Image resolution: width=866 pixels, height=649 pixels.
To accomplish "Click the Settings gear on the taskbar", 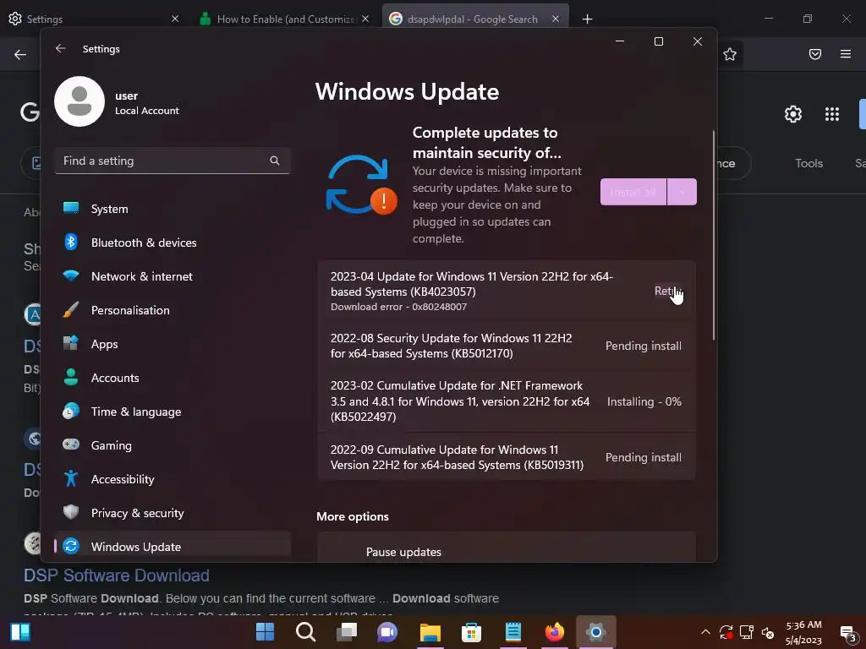I will (596, 632).
